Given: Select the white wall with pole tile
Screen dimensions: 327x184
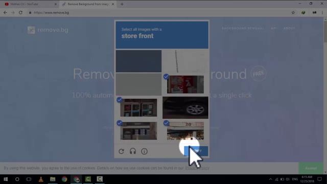Looking at the screenshot, I should 185,61.
